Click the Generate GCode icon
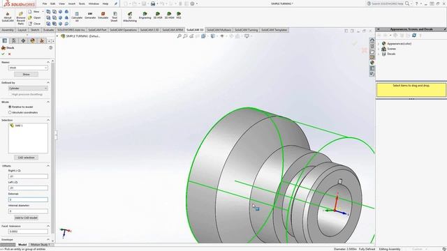The image size is (447, 251). [90, 15]
